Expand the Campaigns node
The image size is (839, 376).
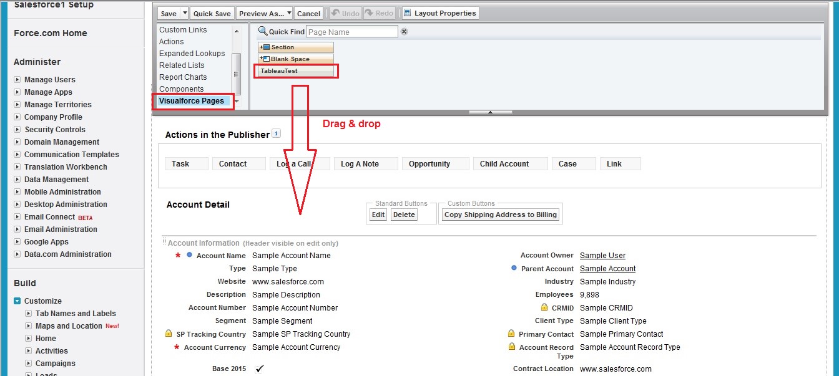(29, 364)
